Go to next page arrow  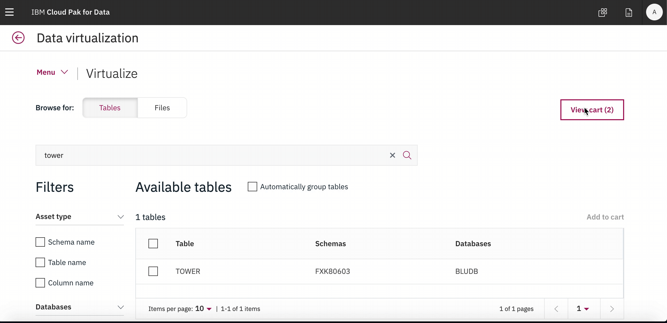612,309
